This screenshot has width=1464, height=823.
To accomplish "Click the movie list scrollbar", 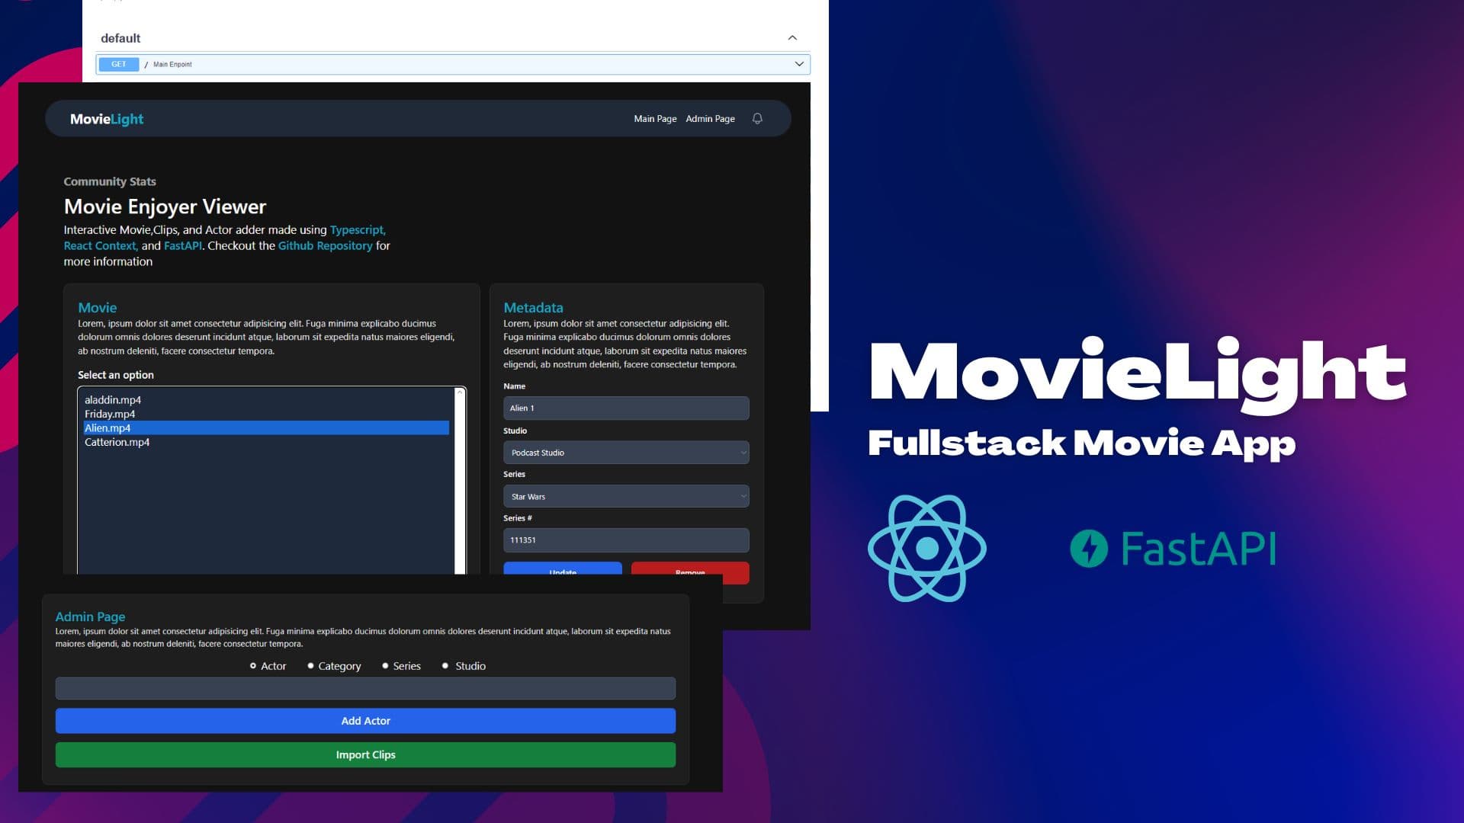I will pyautogui.click(x=460, y=480).
